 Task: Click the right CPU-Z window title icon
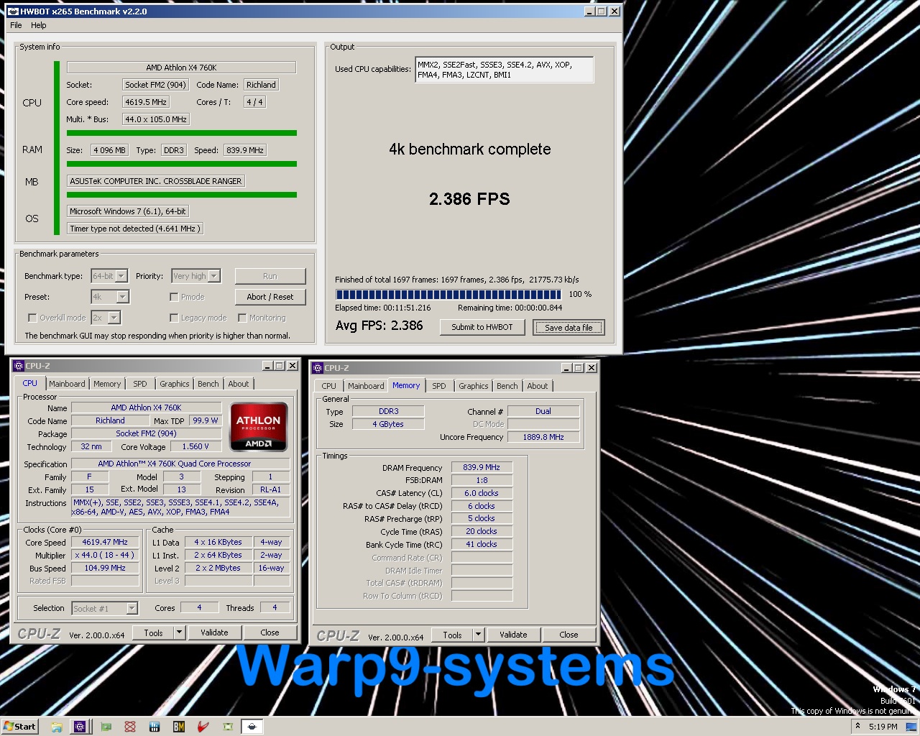click(x=318, y=368)
